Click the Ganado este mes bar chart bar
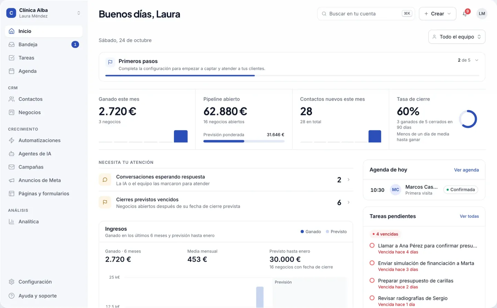 [x=181, y=136]
